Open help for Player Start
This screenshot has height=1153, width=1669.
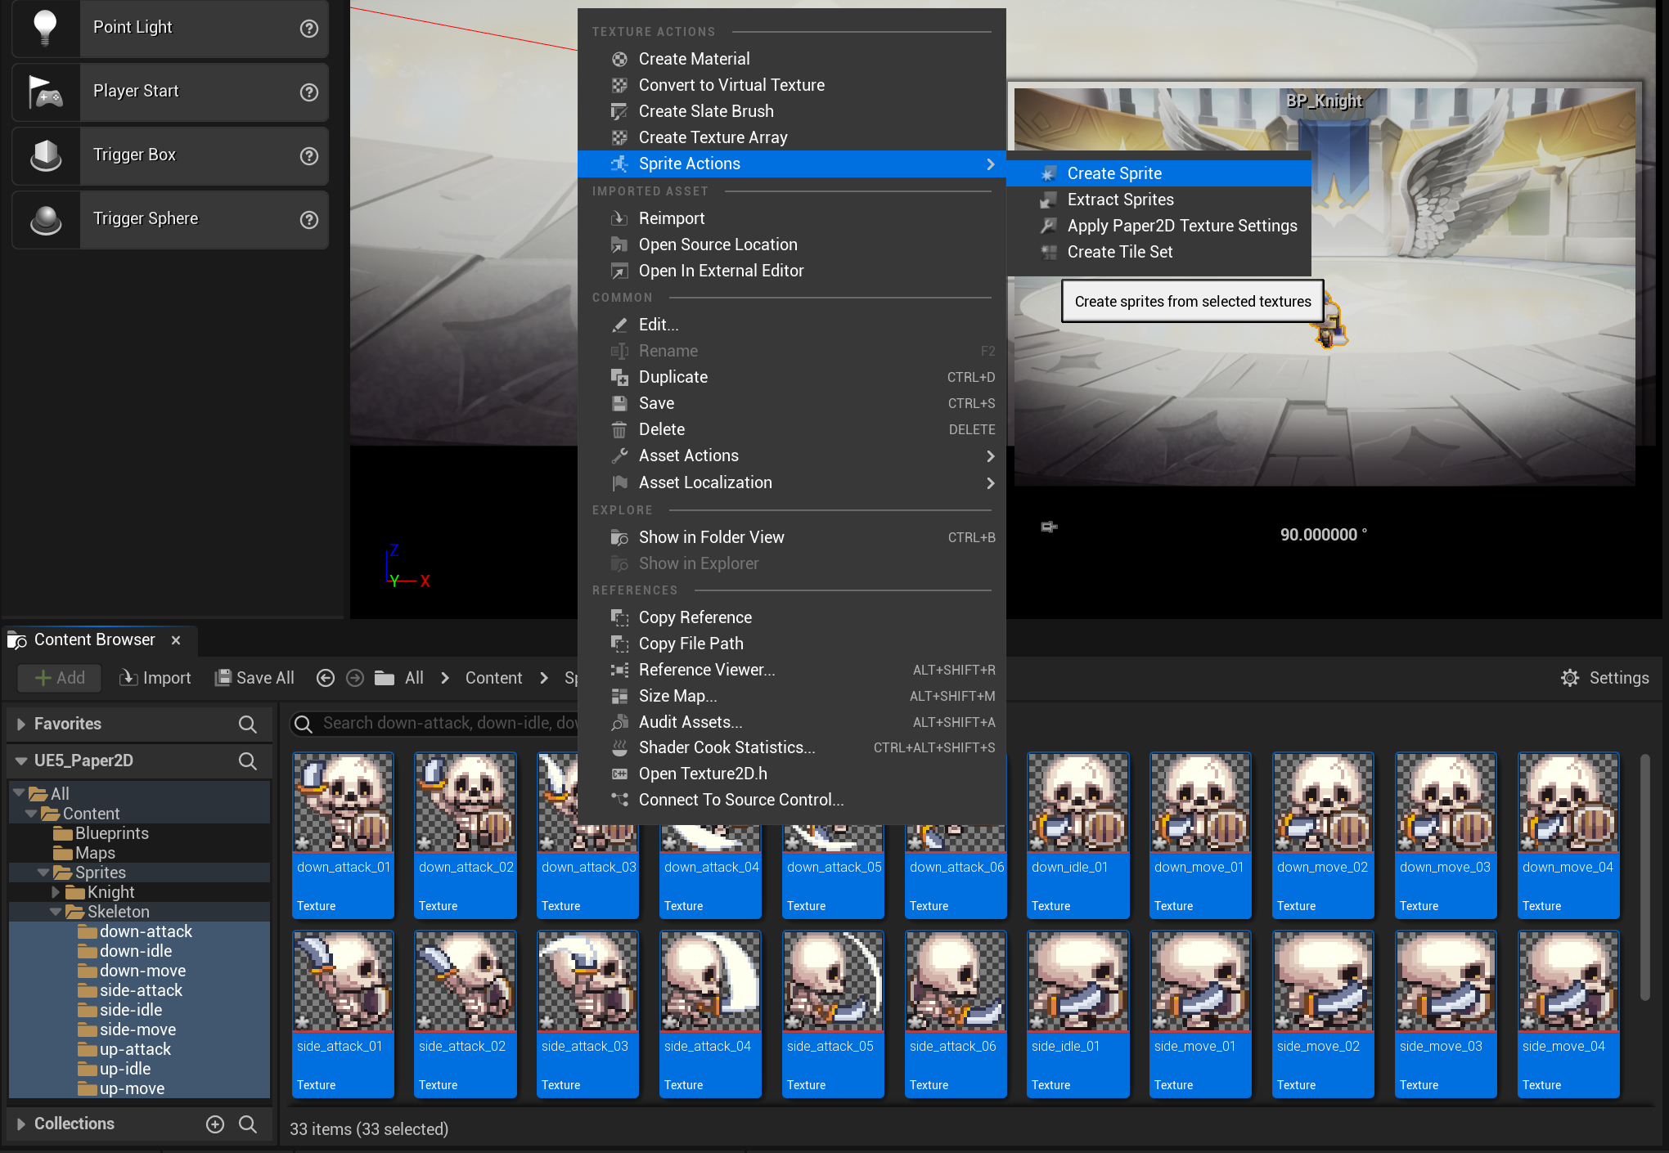click(x=308, y=92)
